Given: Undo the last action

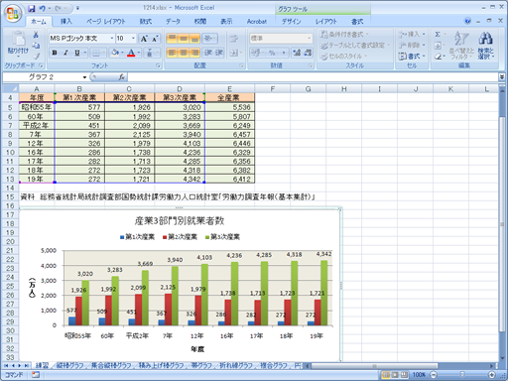Looking at the screenshot, I should pyautogui.click(x=42, y=8).
